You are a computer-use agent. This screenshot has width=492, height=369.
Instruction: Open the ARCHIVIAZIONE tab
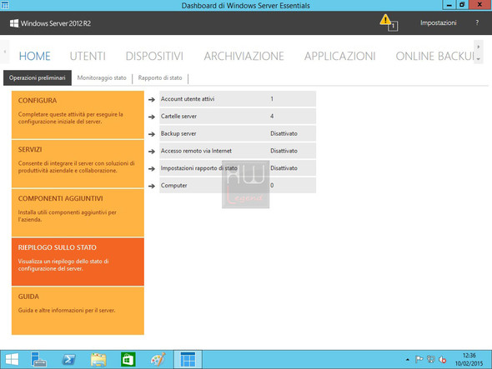click(x=243, y=56)
